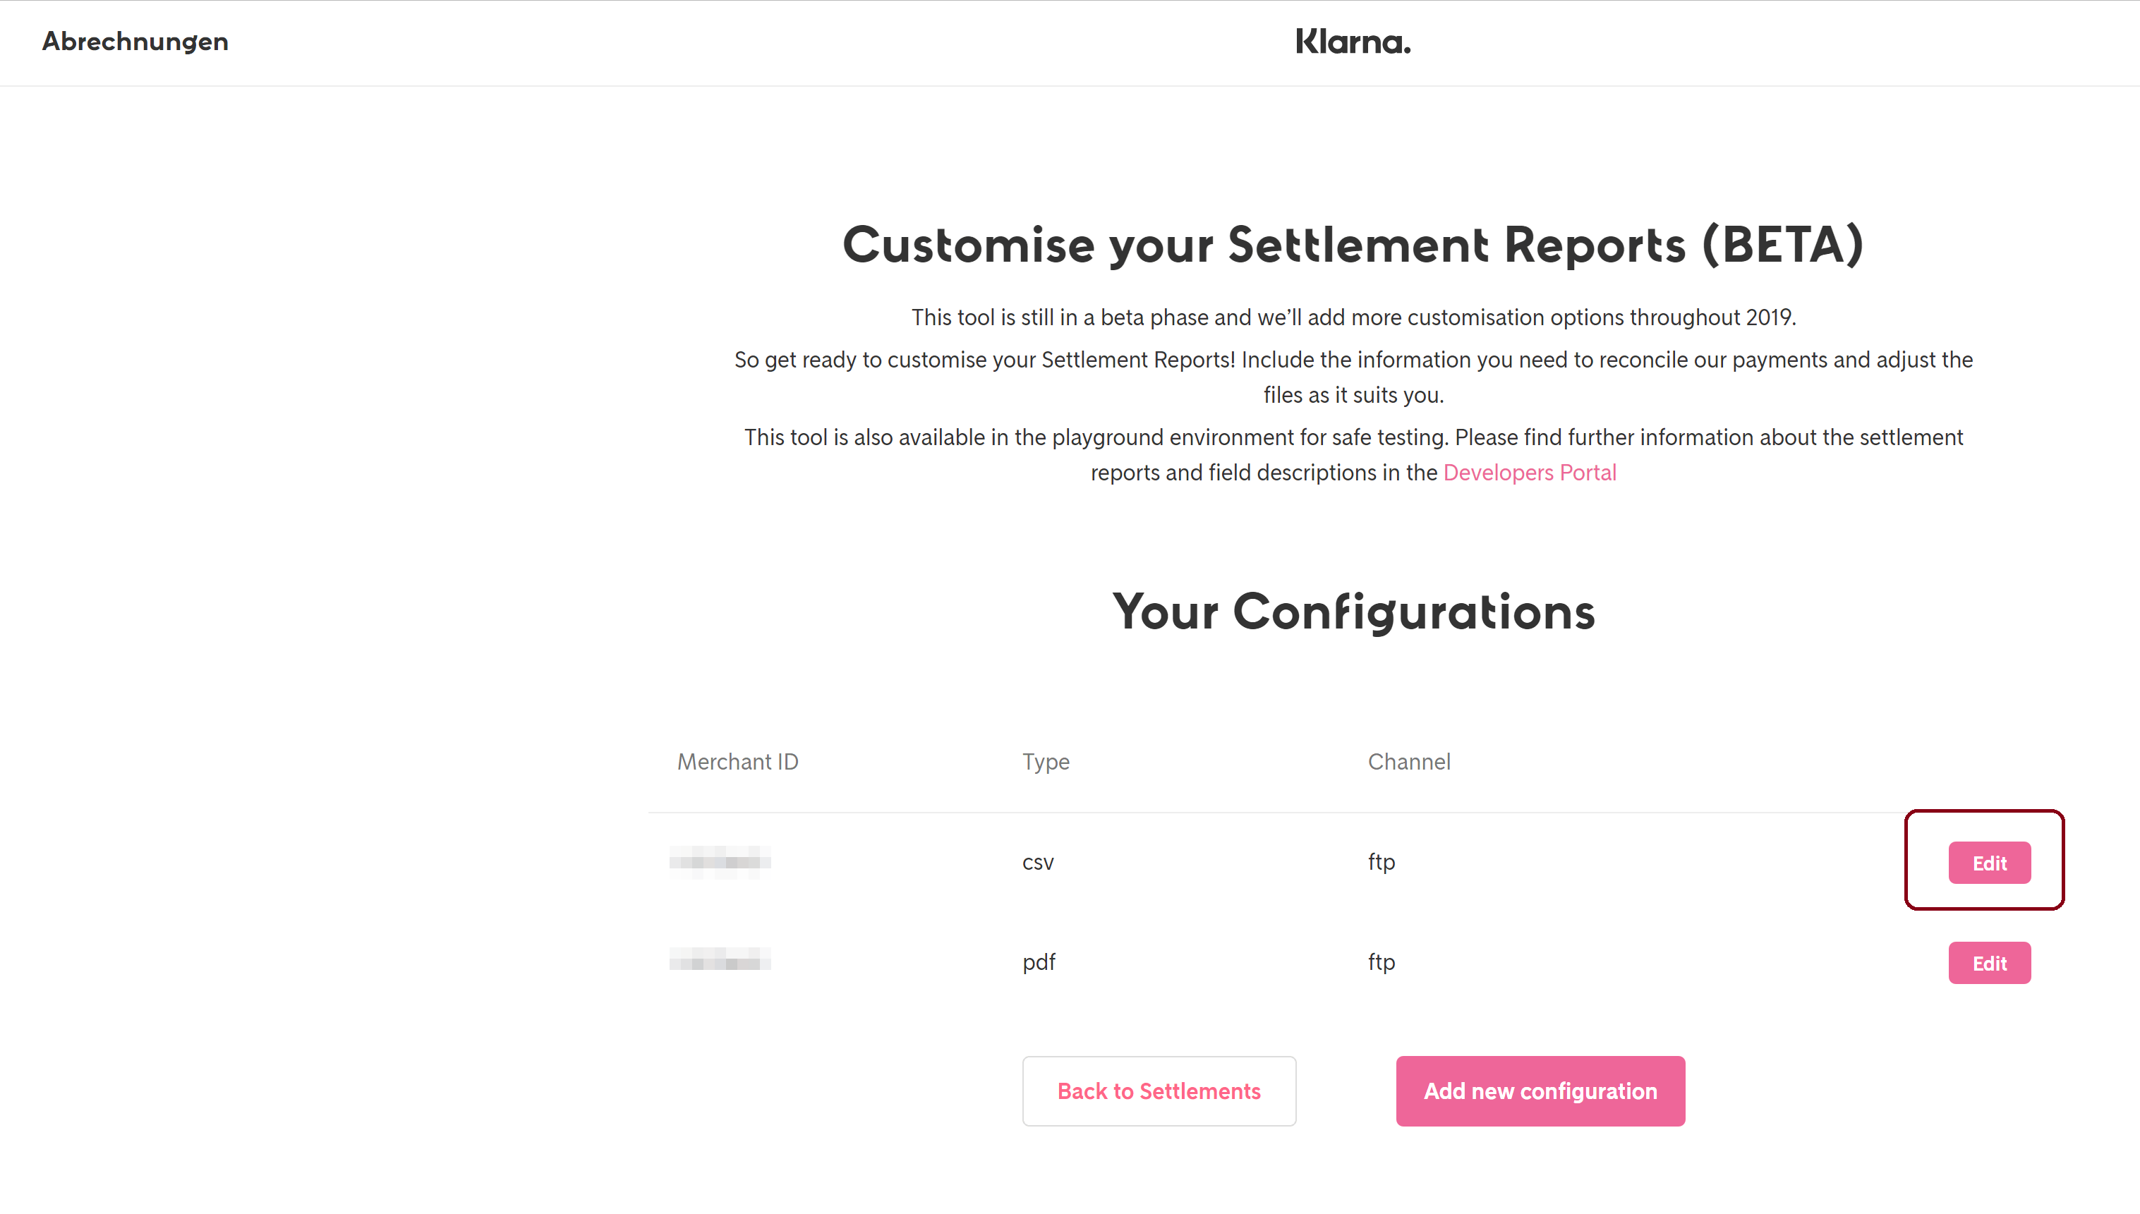Select the blurred merchant ID in csv row

click(x=720, y=861)
